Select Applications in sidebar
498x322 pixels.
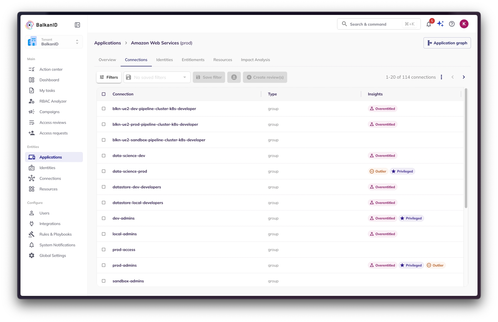pos(54,157)
